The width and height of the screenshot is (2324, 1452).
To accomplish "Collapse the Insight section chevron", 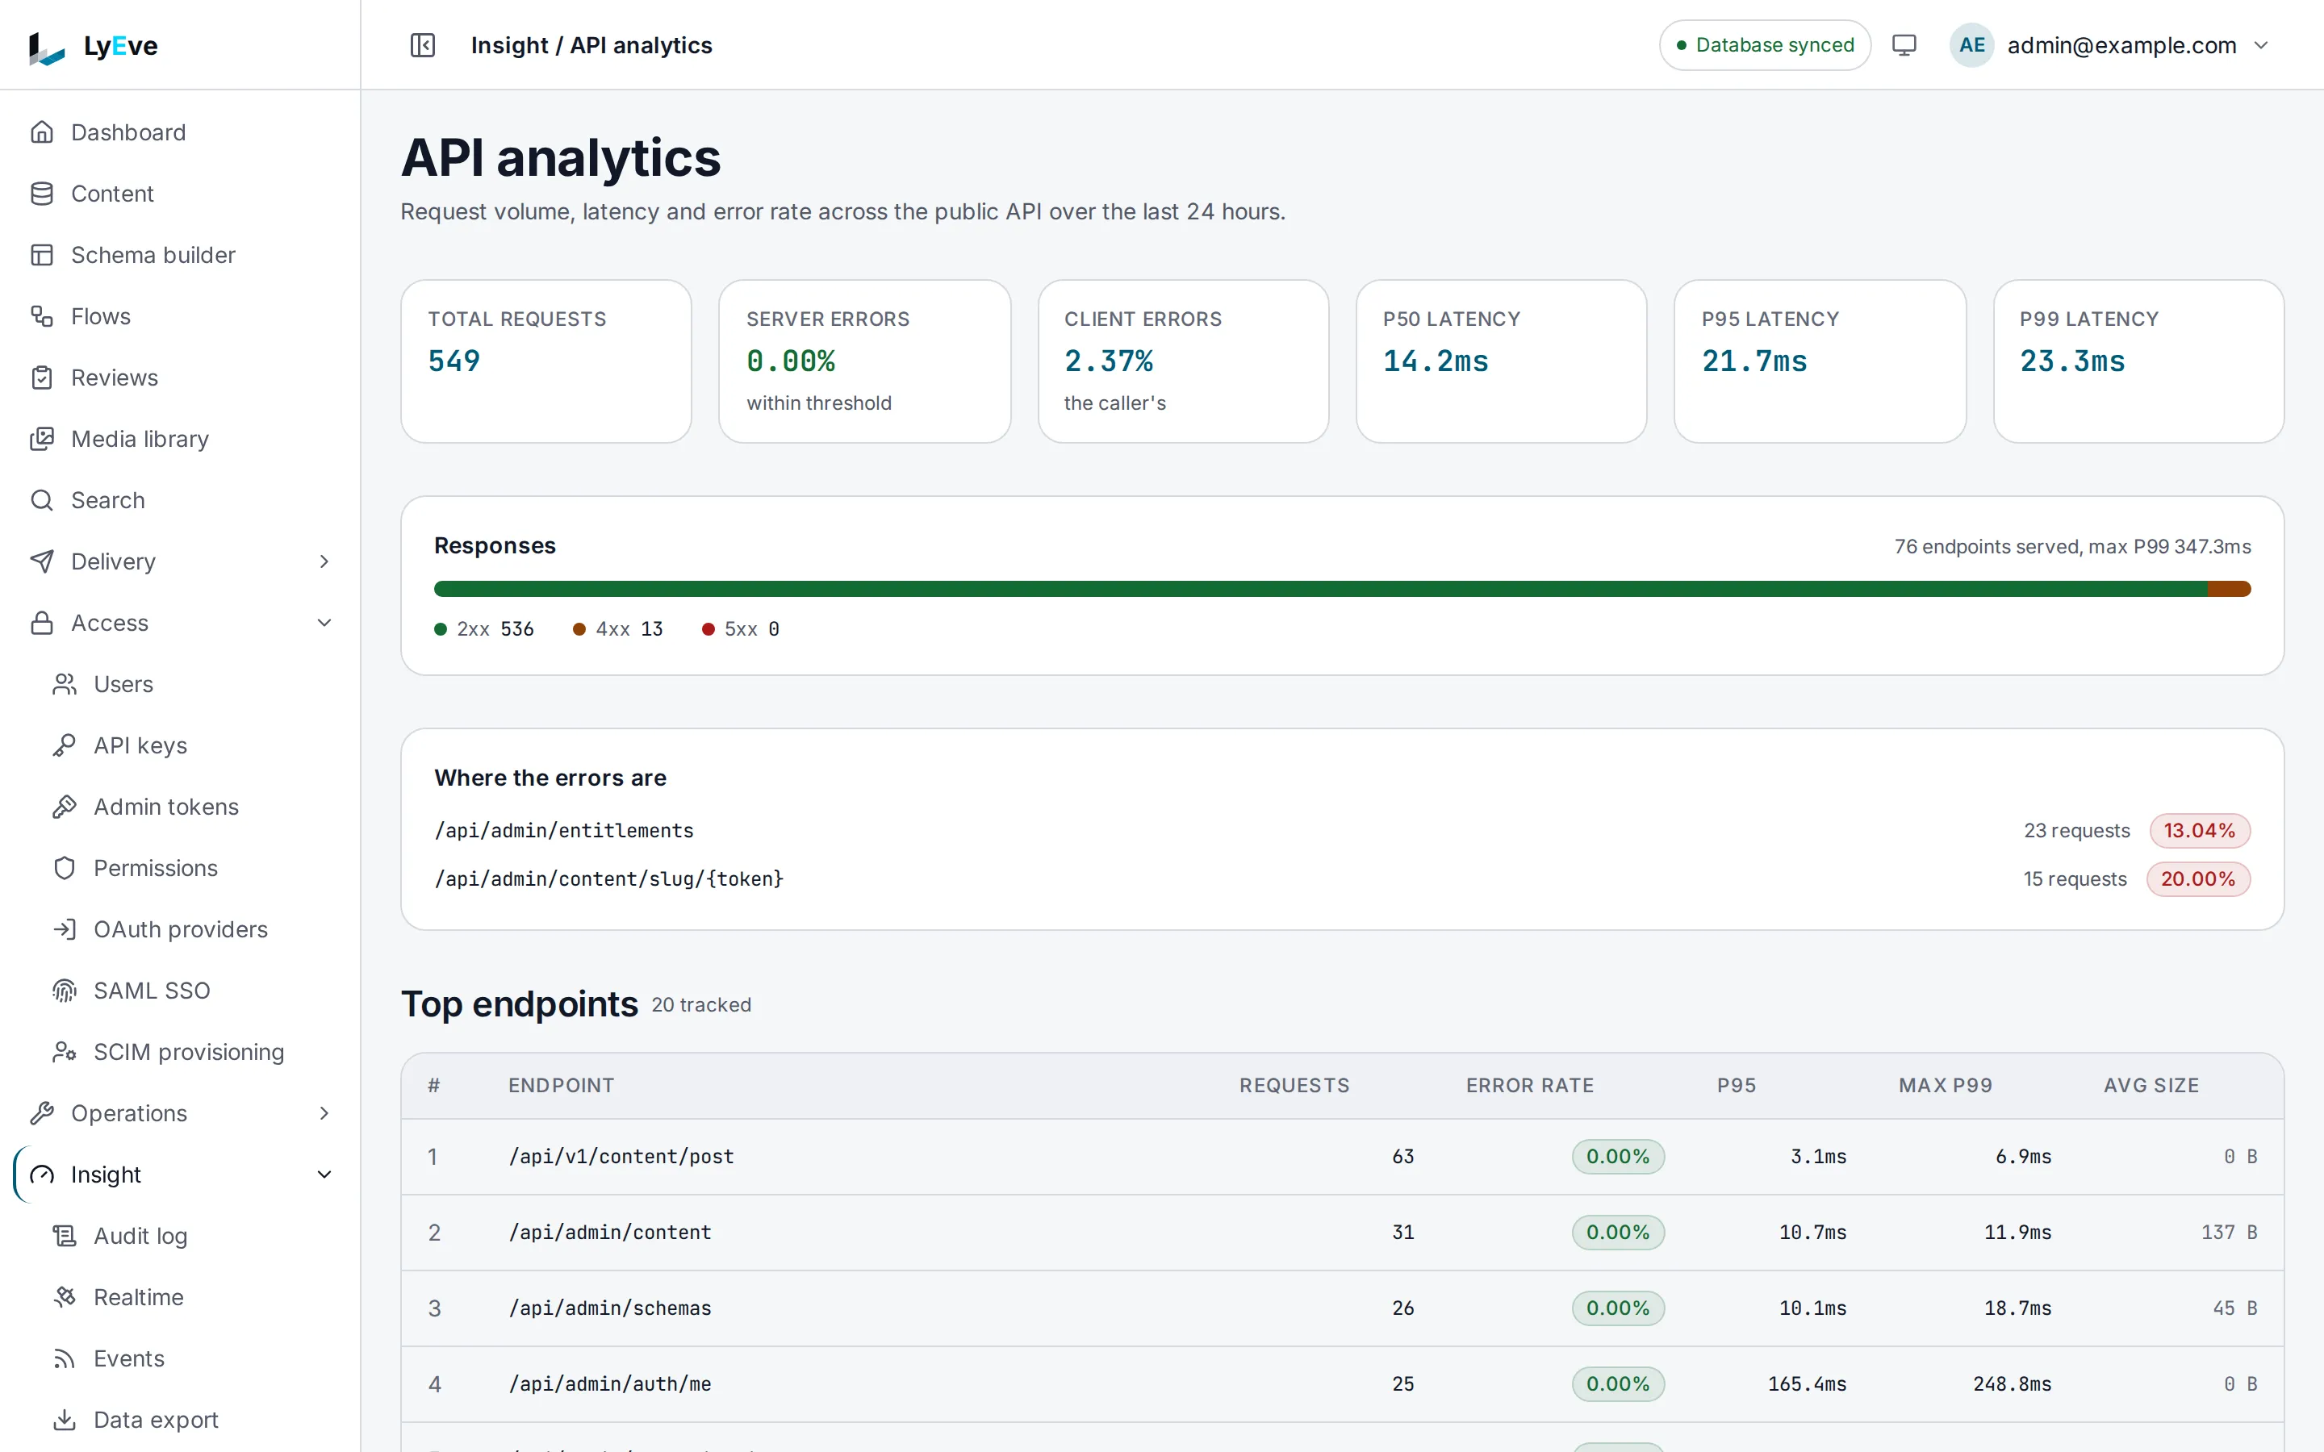I will tap(324, 1175).
